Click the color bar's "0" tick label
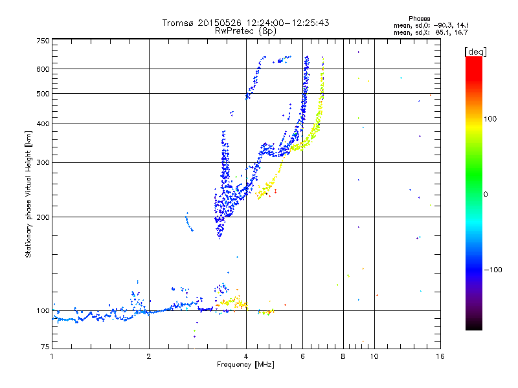518x388 pixels. 486,195
